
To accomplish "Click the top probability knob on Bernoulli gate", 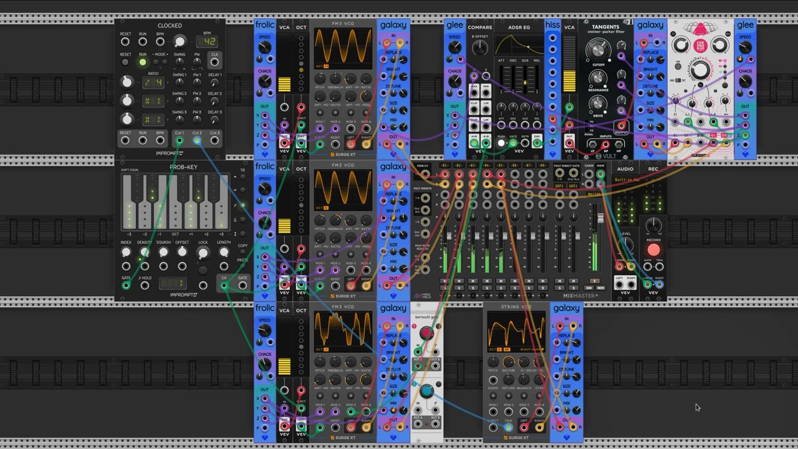I will point(427,333).
